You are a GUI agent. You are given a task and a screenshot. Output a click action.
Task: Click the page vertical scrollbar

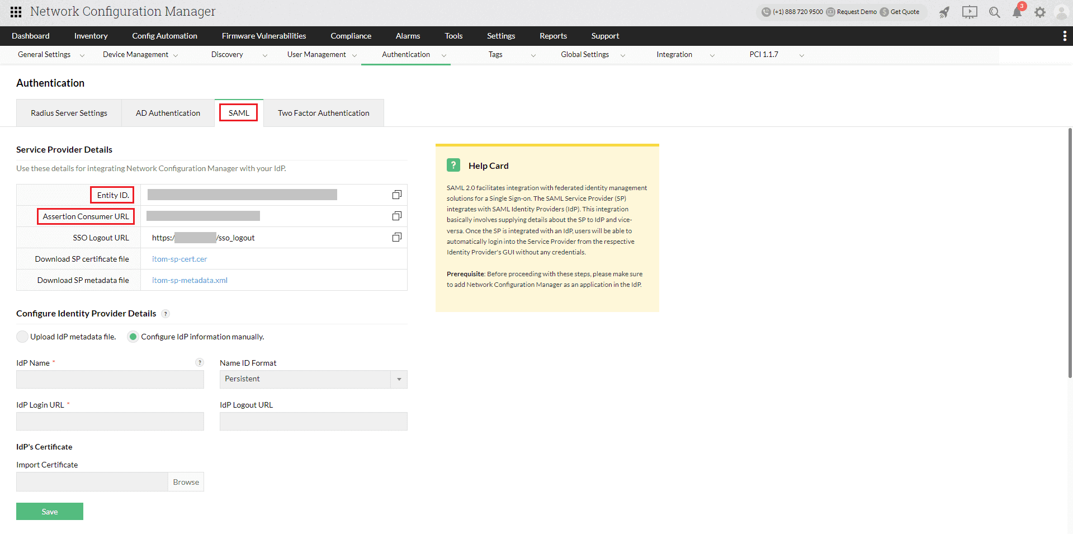coord(1070,252)
